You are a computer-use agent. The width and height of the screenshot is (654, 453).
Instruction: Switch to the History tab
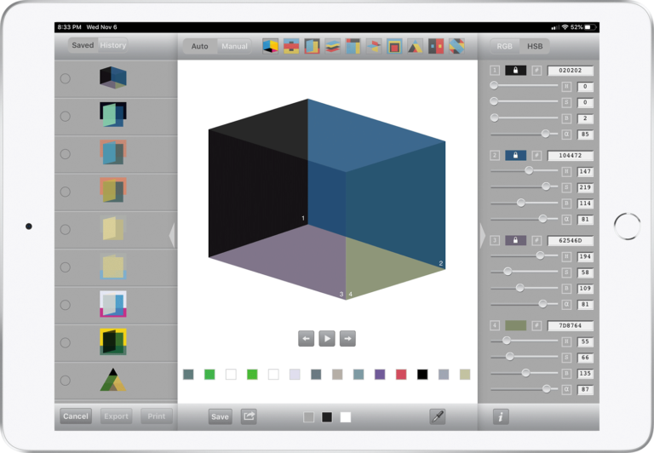112,45
